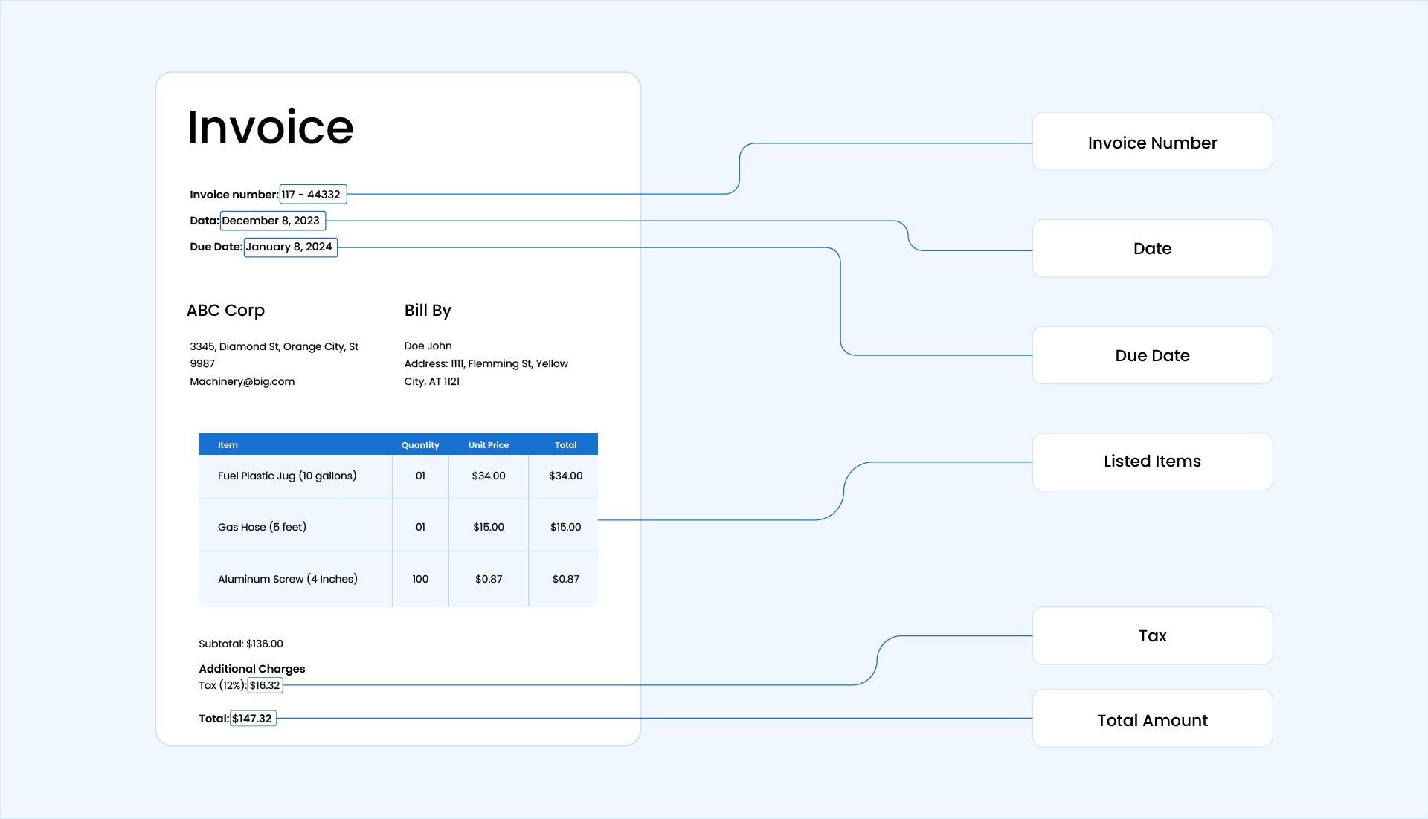
Task: Select the Unit Price column header
Action: pos(488,444)
